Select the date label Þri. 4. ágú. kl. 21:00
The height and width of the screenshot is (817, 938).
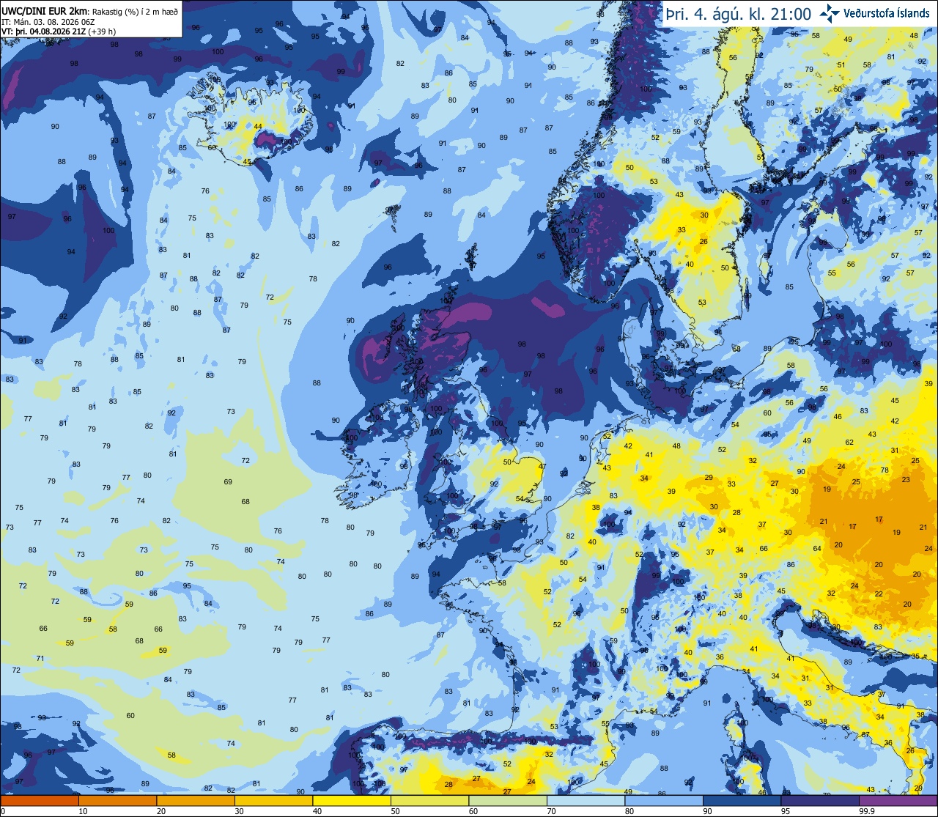point(738,13)
